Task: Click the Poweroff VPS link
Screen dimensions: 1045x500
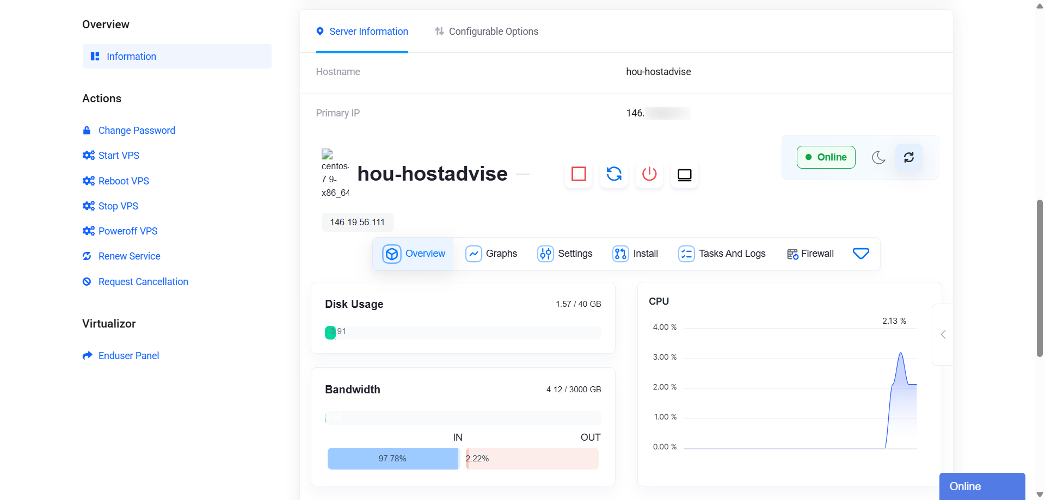Action: coord(128,231)
